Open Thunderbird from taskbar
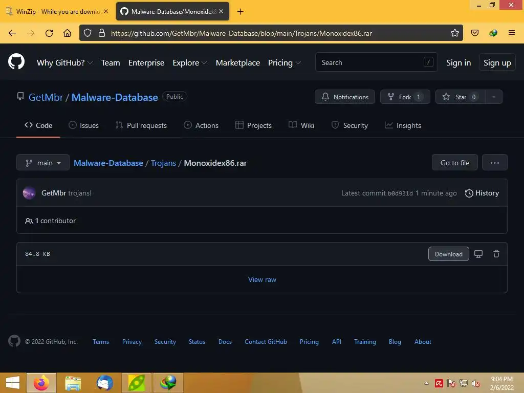The image size is (524, 393). (104, 383)
